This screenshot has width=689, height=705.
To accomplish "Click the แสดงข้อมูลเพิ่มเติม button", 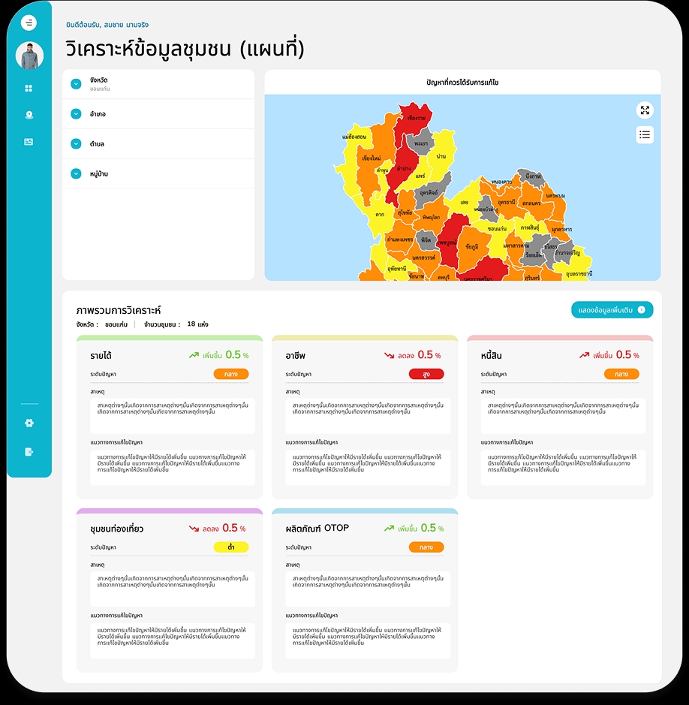I will click(612, 310).
